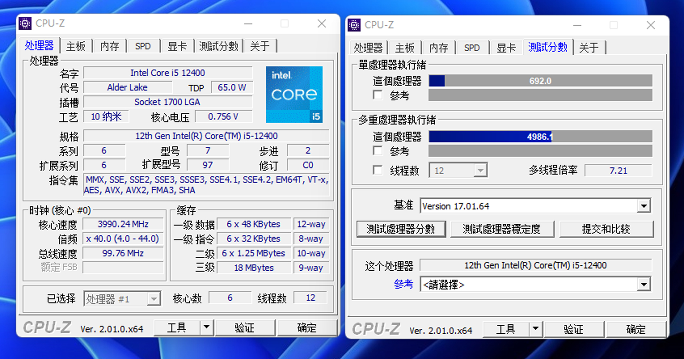
Task: Click the 參考 link beside reference dropdown
Action: [x=403, y=284]
